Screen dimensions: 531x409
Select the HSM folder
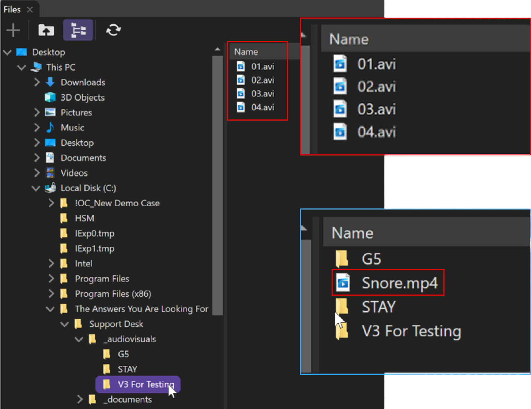(x=84, y=218)
